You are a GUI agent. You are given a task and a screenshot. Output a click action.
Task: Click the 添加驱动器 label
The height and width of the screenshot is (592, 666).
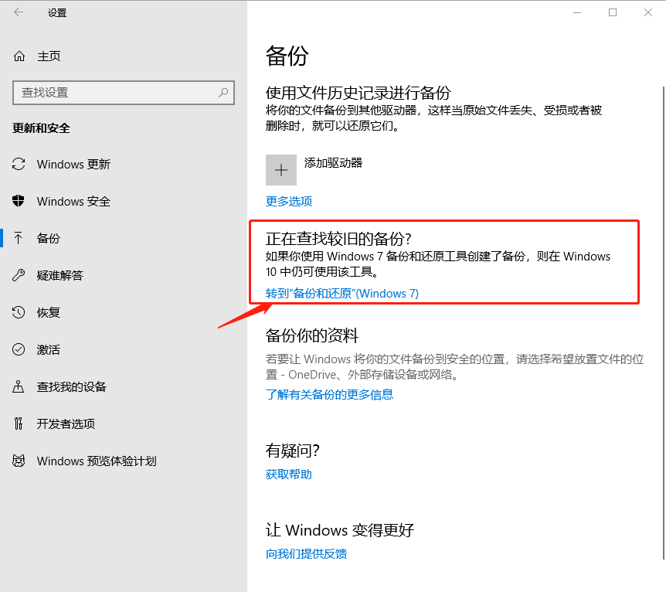(333, 163)
